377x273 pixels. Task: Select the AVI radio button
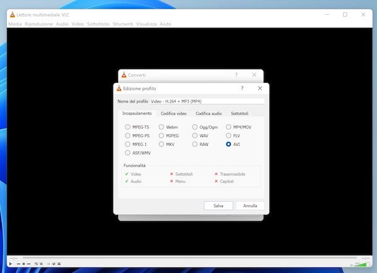pyautogui.click(x=229, y=144)
